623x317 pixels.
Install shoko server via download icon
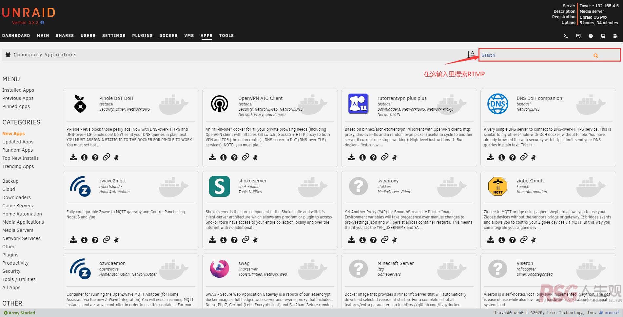(212, 240)
